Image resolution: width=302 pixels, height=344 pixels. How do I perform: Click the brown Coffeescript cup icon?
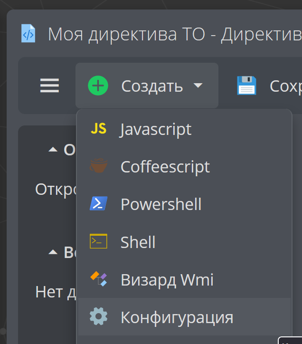[x=98, y=165]
